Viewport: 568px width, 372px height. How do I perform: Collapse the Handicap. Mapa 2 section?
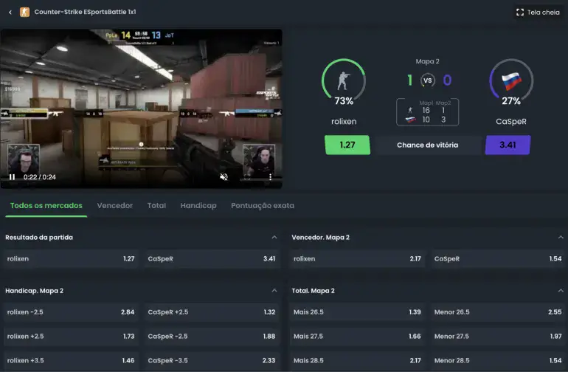click(274, 291)
